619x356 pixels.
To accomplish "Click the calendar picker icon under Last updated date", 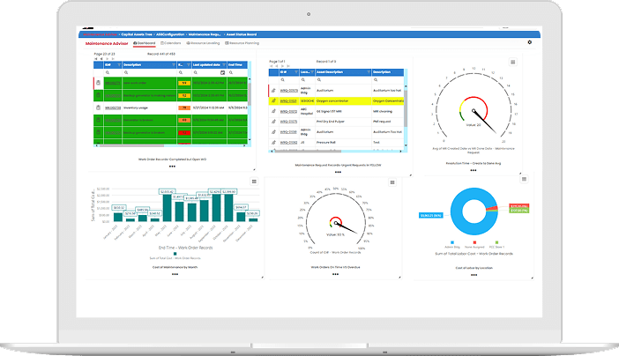I will tap(221, 72).
